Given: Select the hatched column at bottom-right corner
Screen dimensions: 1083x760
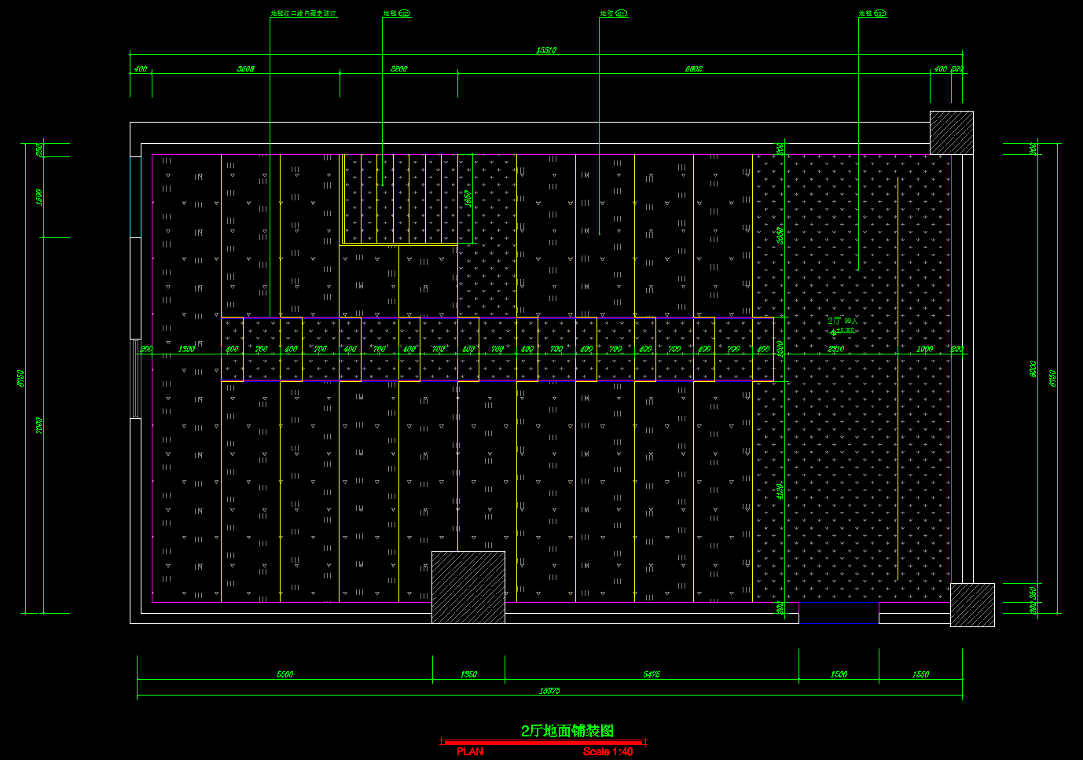Looking at the screenshot, I should (972, 604).
